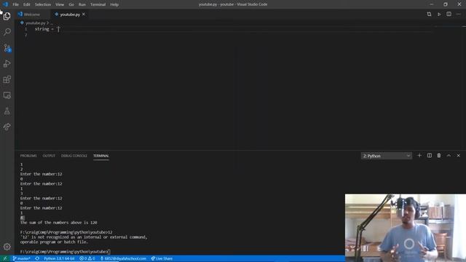This screenshot has width=466, height=262.
Task: Open the Extensions view
Action: [7, 79]
